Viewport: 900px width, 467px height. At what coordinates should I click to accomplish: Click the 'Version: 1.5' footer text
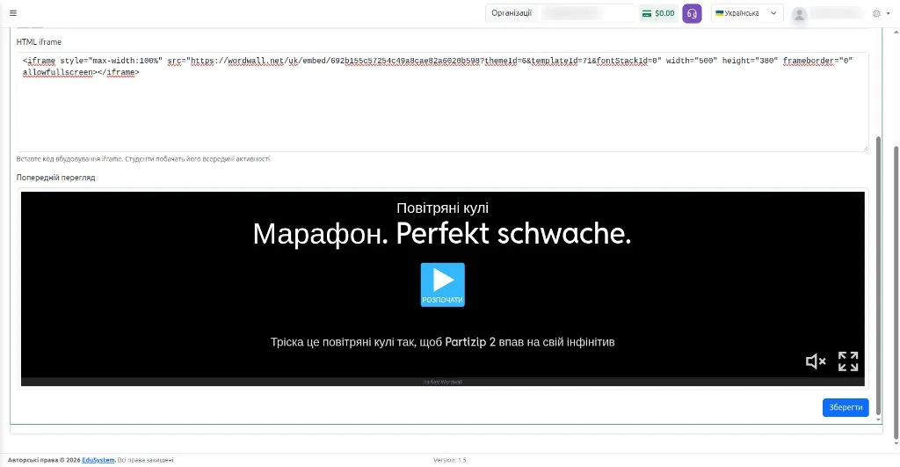pos(450,460)
